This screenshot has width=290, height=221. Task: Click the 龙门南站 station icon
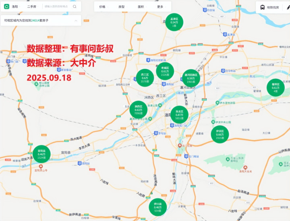(x=186, y=156)
